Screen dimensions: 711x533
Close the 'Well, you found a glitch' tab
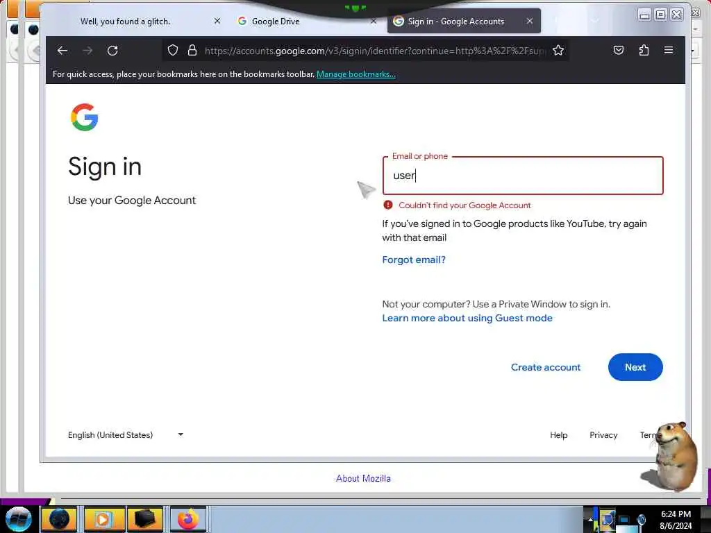pos(217,21)
